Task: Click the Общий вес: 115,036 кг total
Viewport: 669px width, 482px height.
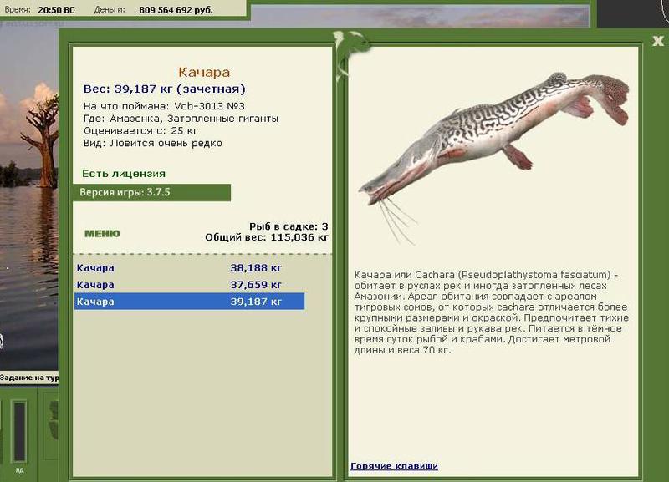Action: 267,237
